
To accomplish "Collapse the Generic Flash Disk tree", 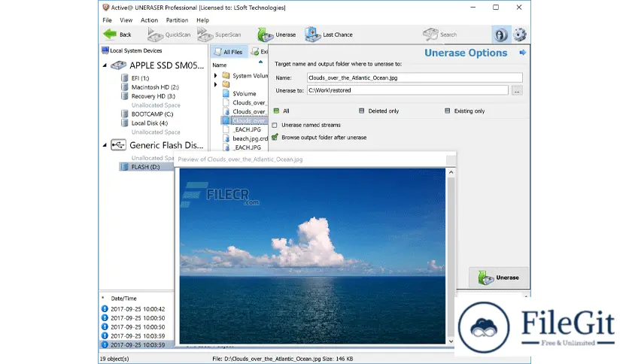I will (x=105, y=145).
